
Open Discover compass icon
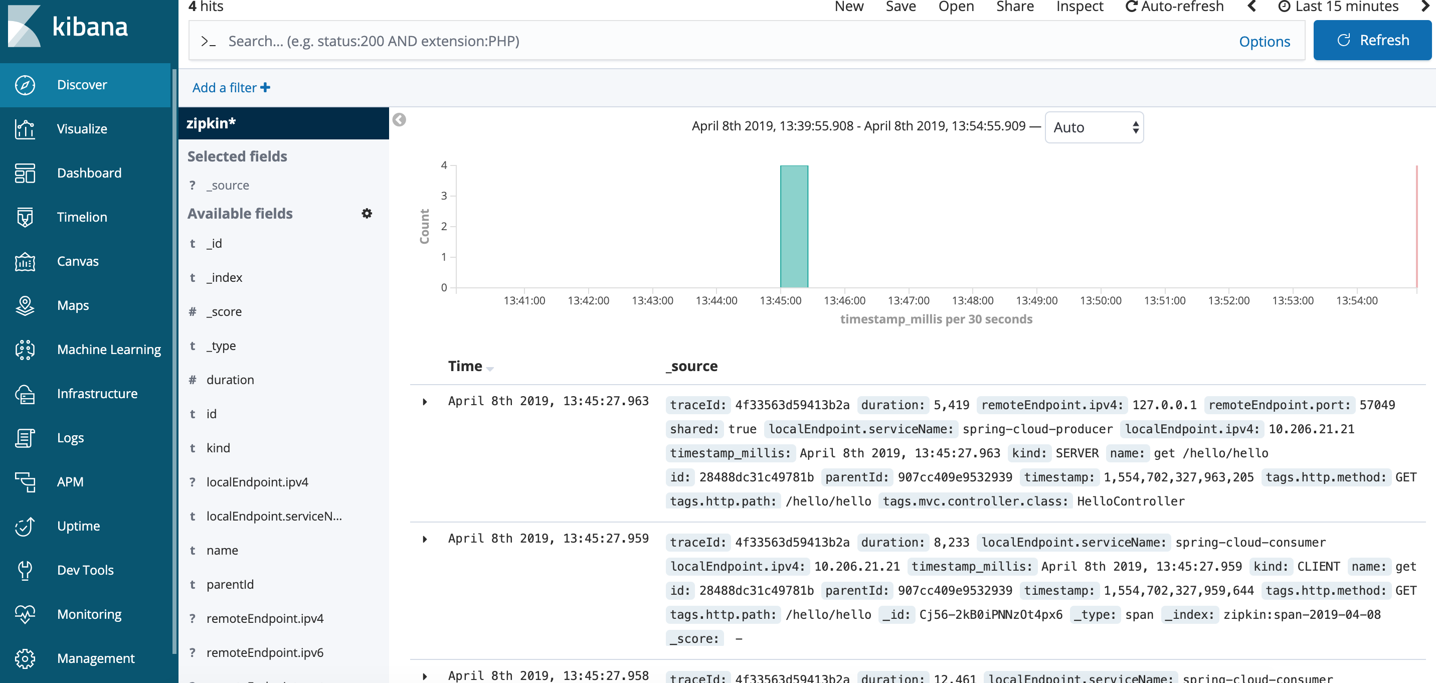pyautogui.click(x=25, y=85)
